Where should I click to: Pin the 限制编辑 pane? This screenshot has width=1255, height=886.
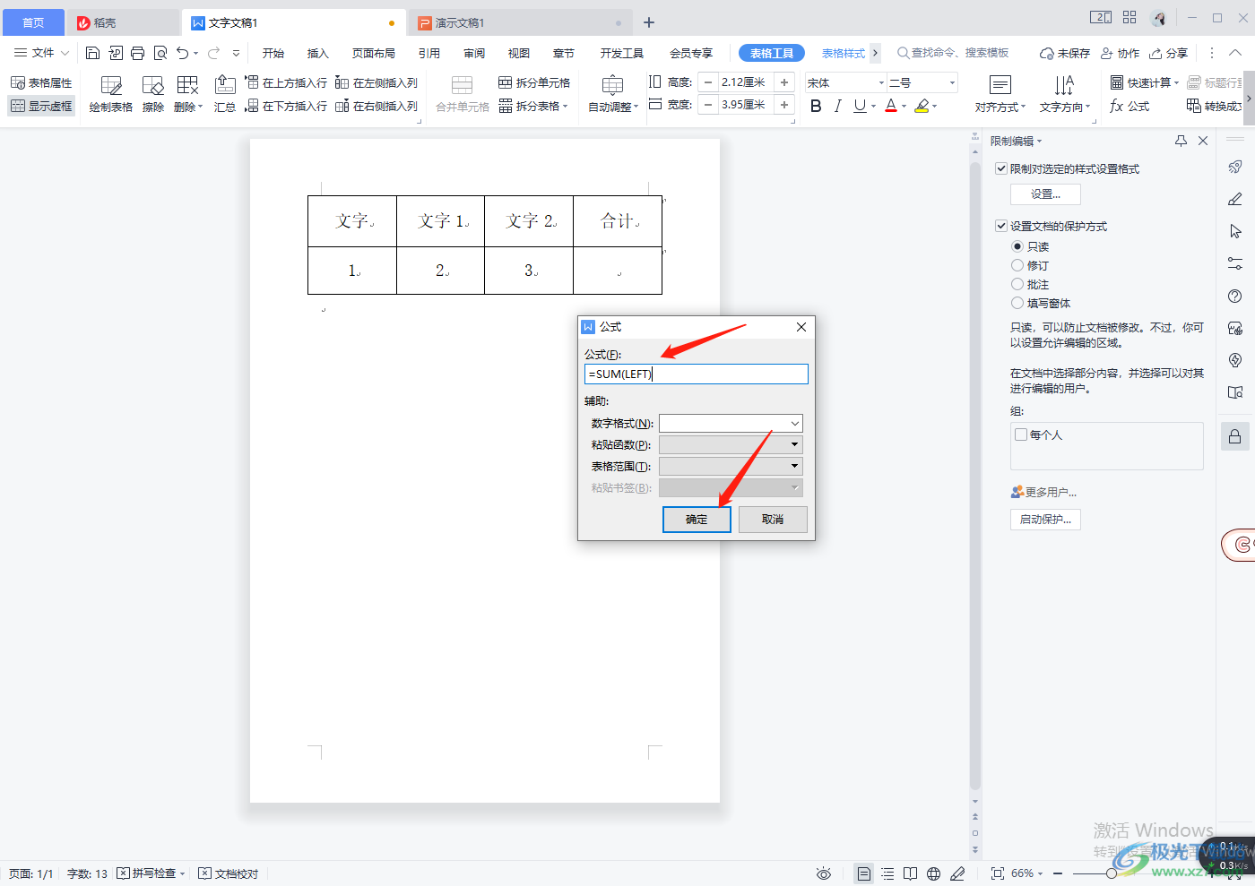(x=1181, y=141)
